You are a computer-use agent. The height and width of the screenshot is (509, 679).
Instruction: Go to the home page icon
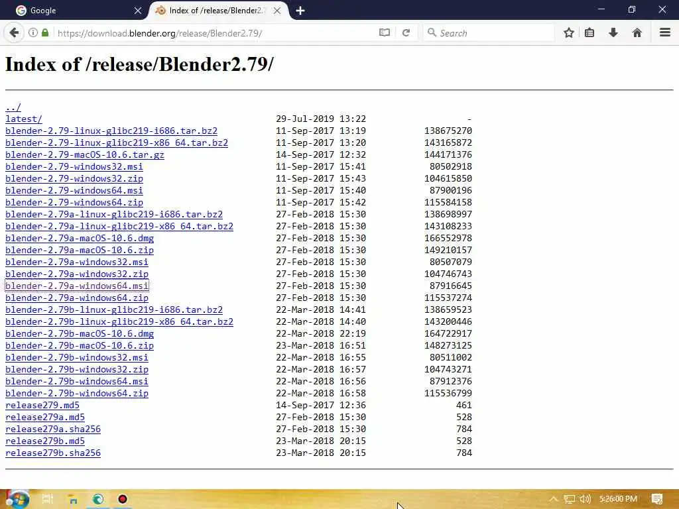637,33
